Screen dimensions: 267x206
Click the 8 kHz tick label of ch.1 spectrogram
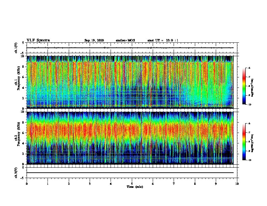tap(23, 67)
